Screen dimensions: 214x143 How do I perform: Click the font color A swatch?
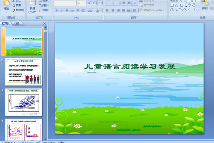coord(97,10)
